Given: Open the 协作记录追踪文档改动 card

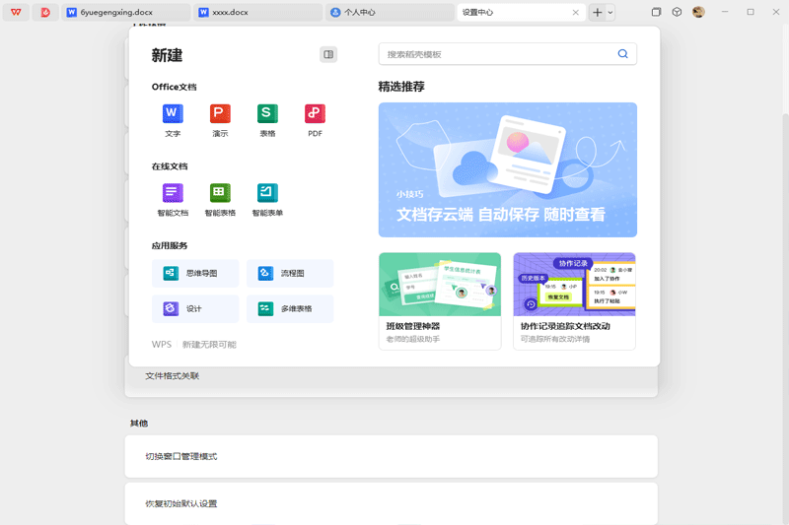Looking at the screenshot, I should 574,300.
